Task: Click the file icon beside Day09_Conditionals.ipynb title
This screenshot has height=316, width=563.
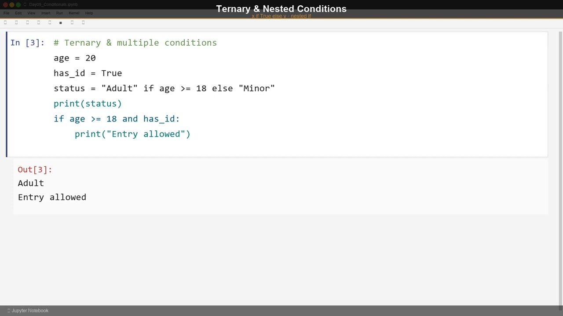Action: point(26,4)
